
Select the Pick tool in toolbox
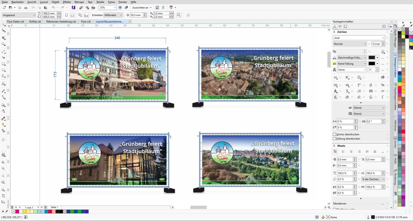[3, 24]
